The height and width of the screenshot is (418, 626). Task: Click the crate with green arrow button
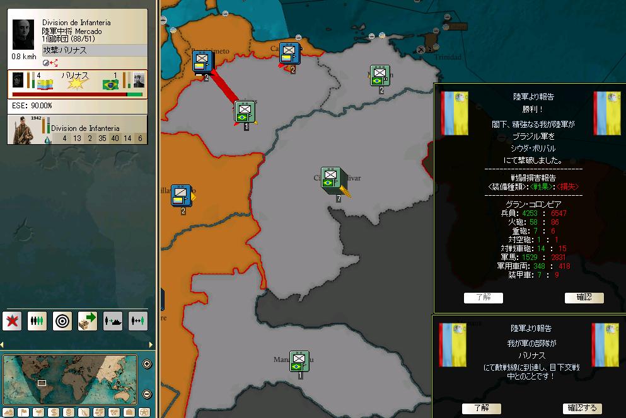click(x=88, y=320)
